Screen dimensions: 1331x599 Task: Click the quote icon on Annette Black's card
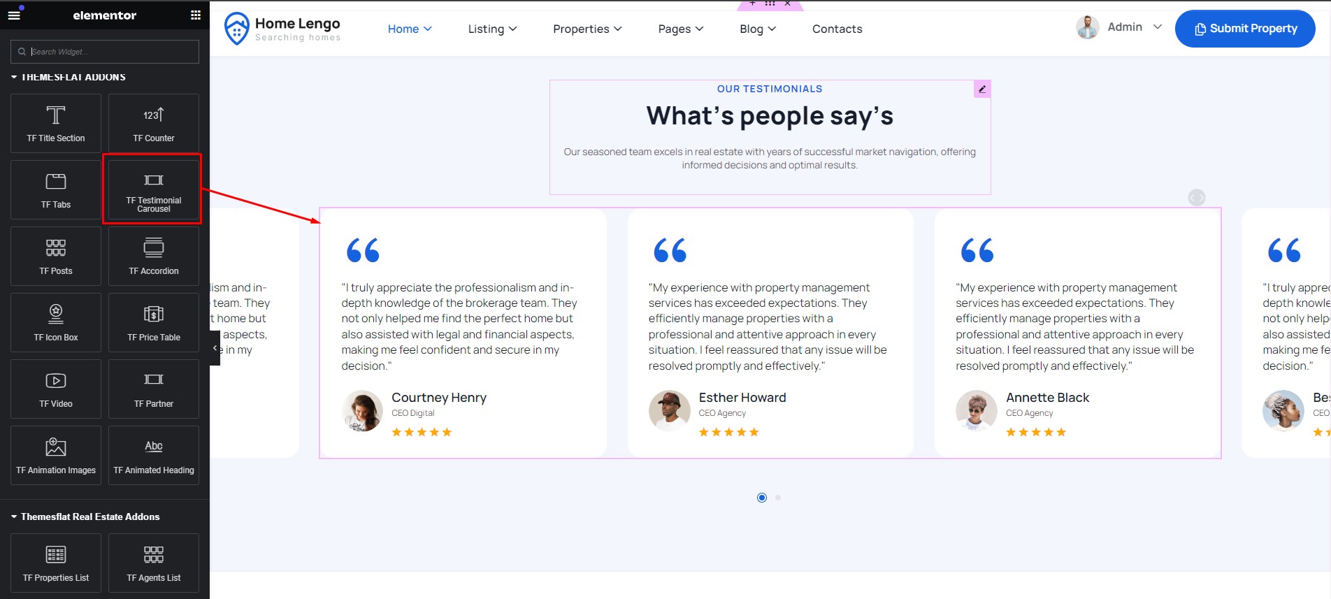point(977,250)
